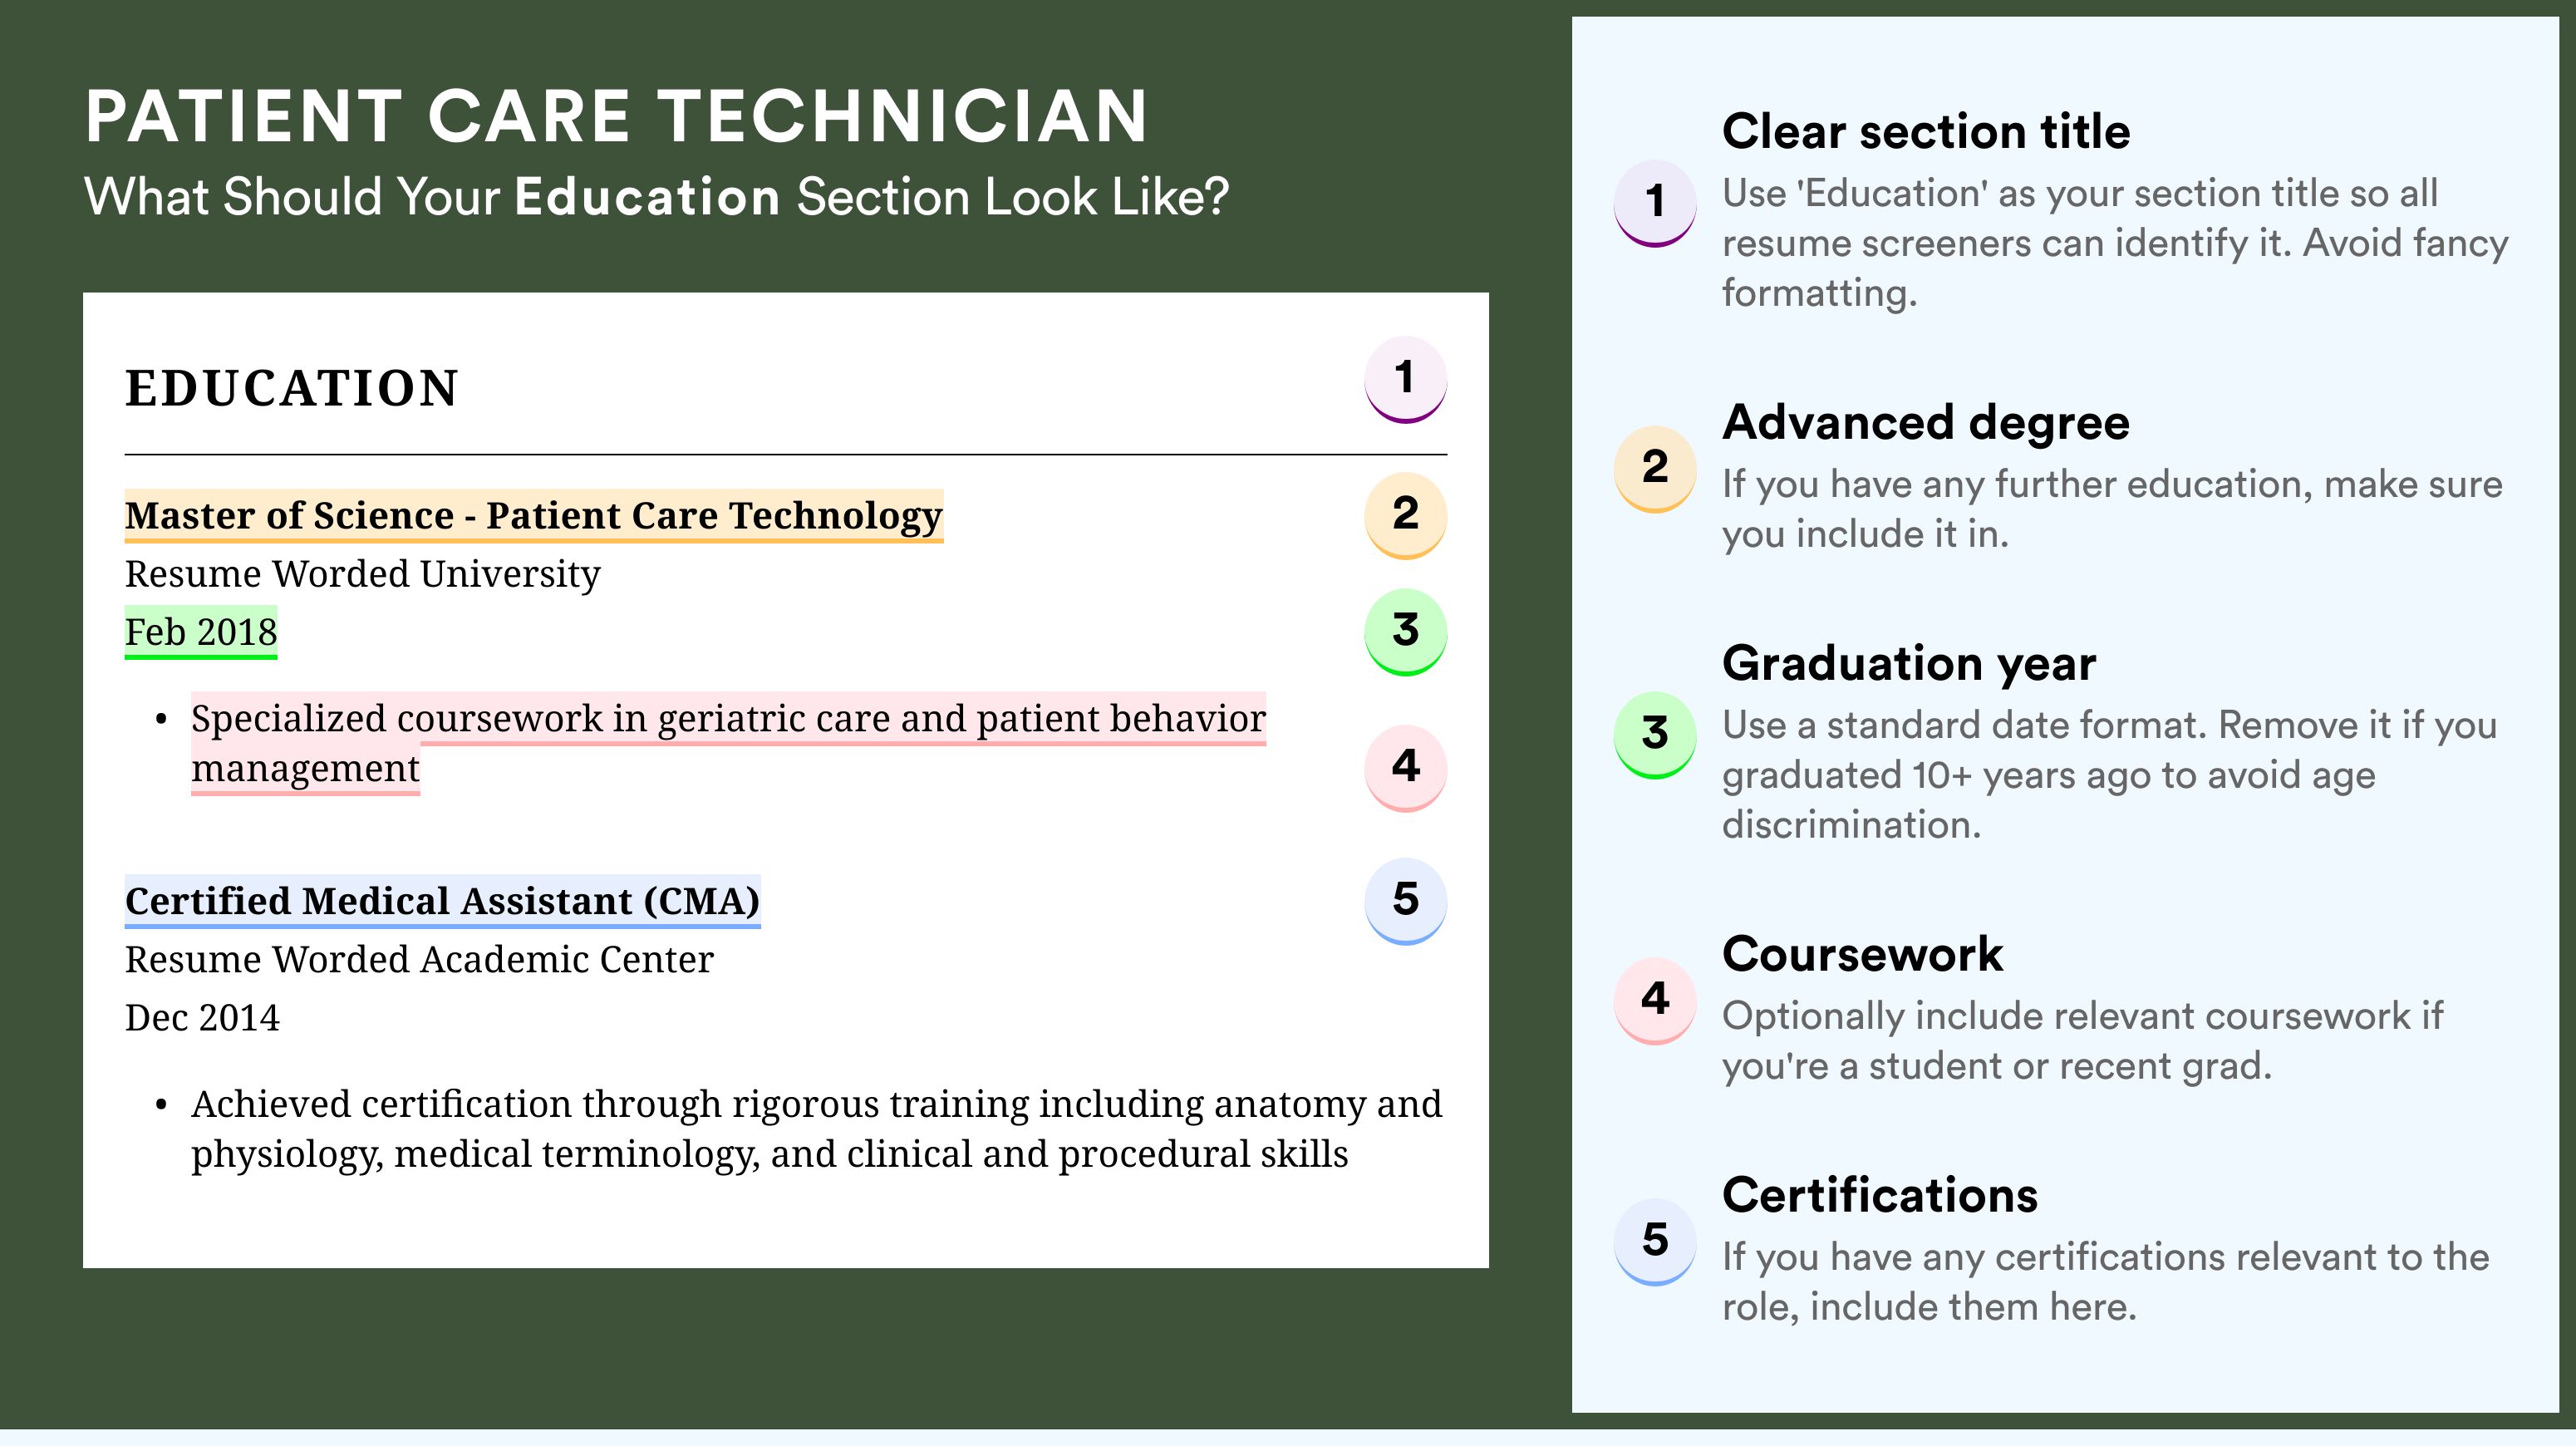Click the green highlighted Feb 2018 date
The width and height of the screenshot is (2576, 1446).
[201, 632]
